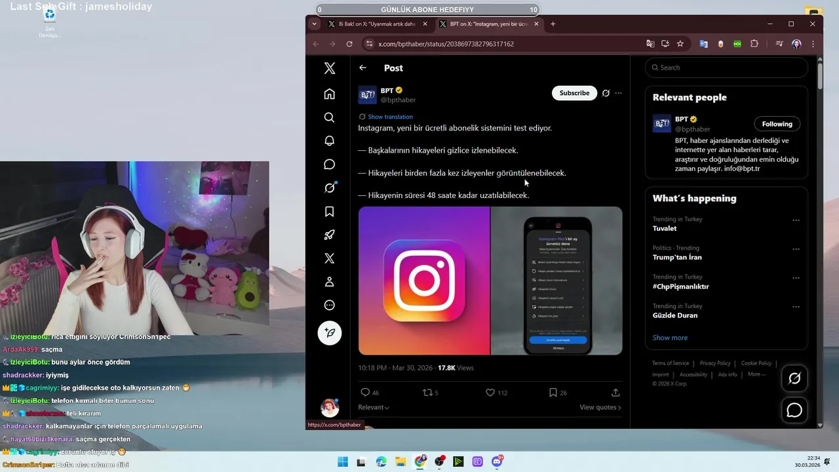Like the post with 112 likes

496,393
